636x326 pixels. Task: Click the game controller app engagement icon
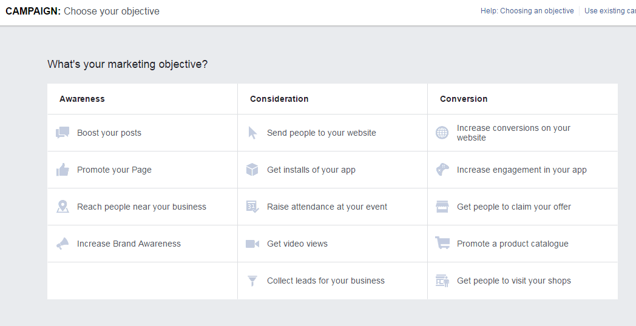click(442, 170)
